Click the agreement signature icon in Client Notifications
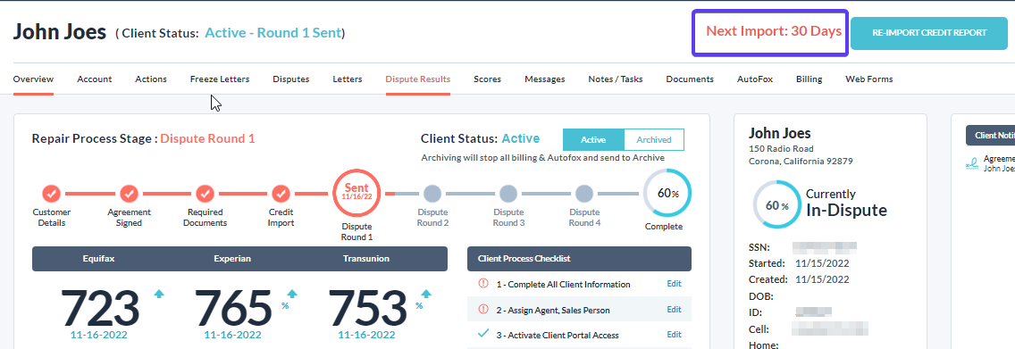This screenshot has width=1015, height=349. [971, 163]
